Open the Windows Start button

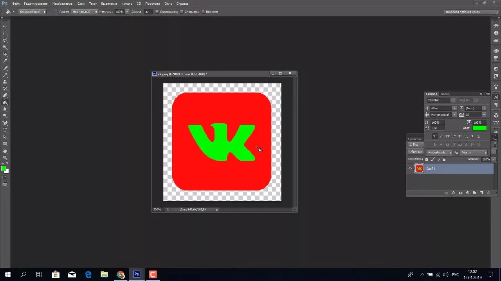(x=7, y=274)
